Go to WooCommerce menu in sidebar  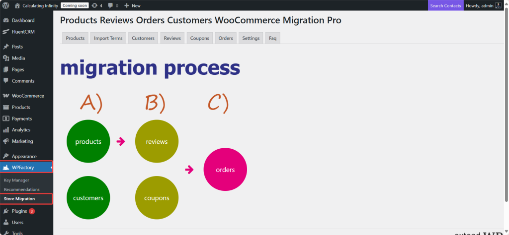click(28, 96)
